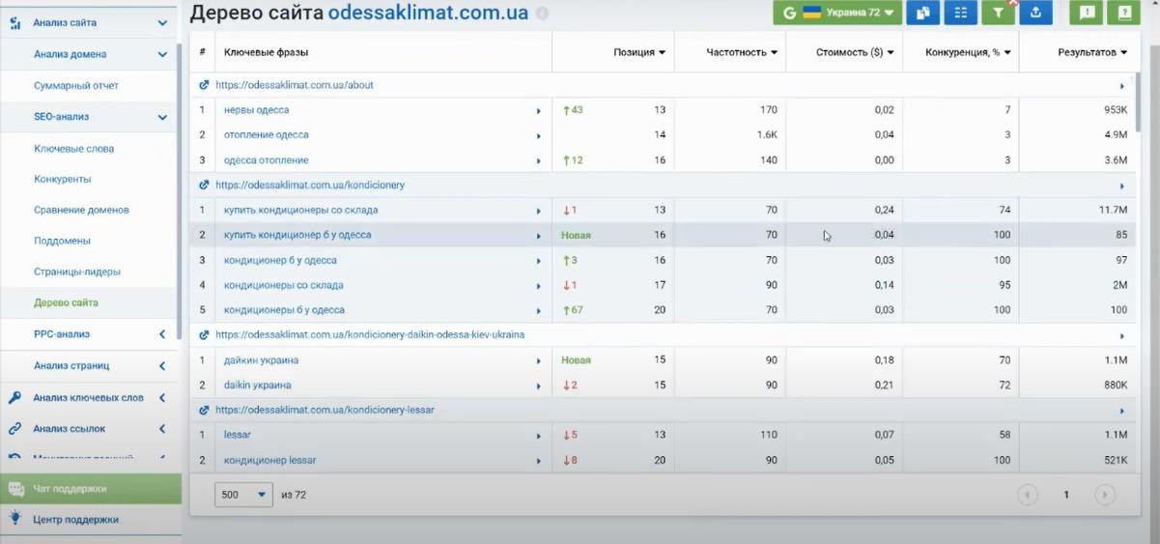Open the kondicionery-lessar page URL link
1160x544 pixels.
(325, 410)
